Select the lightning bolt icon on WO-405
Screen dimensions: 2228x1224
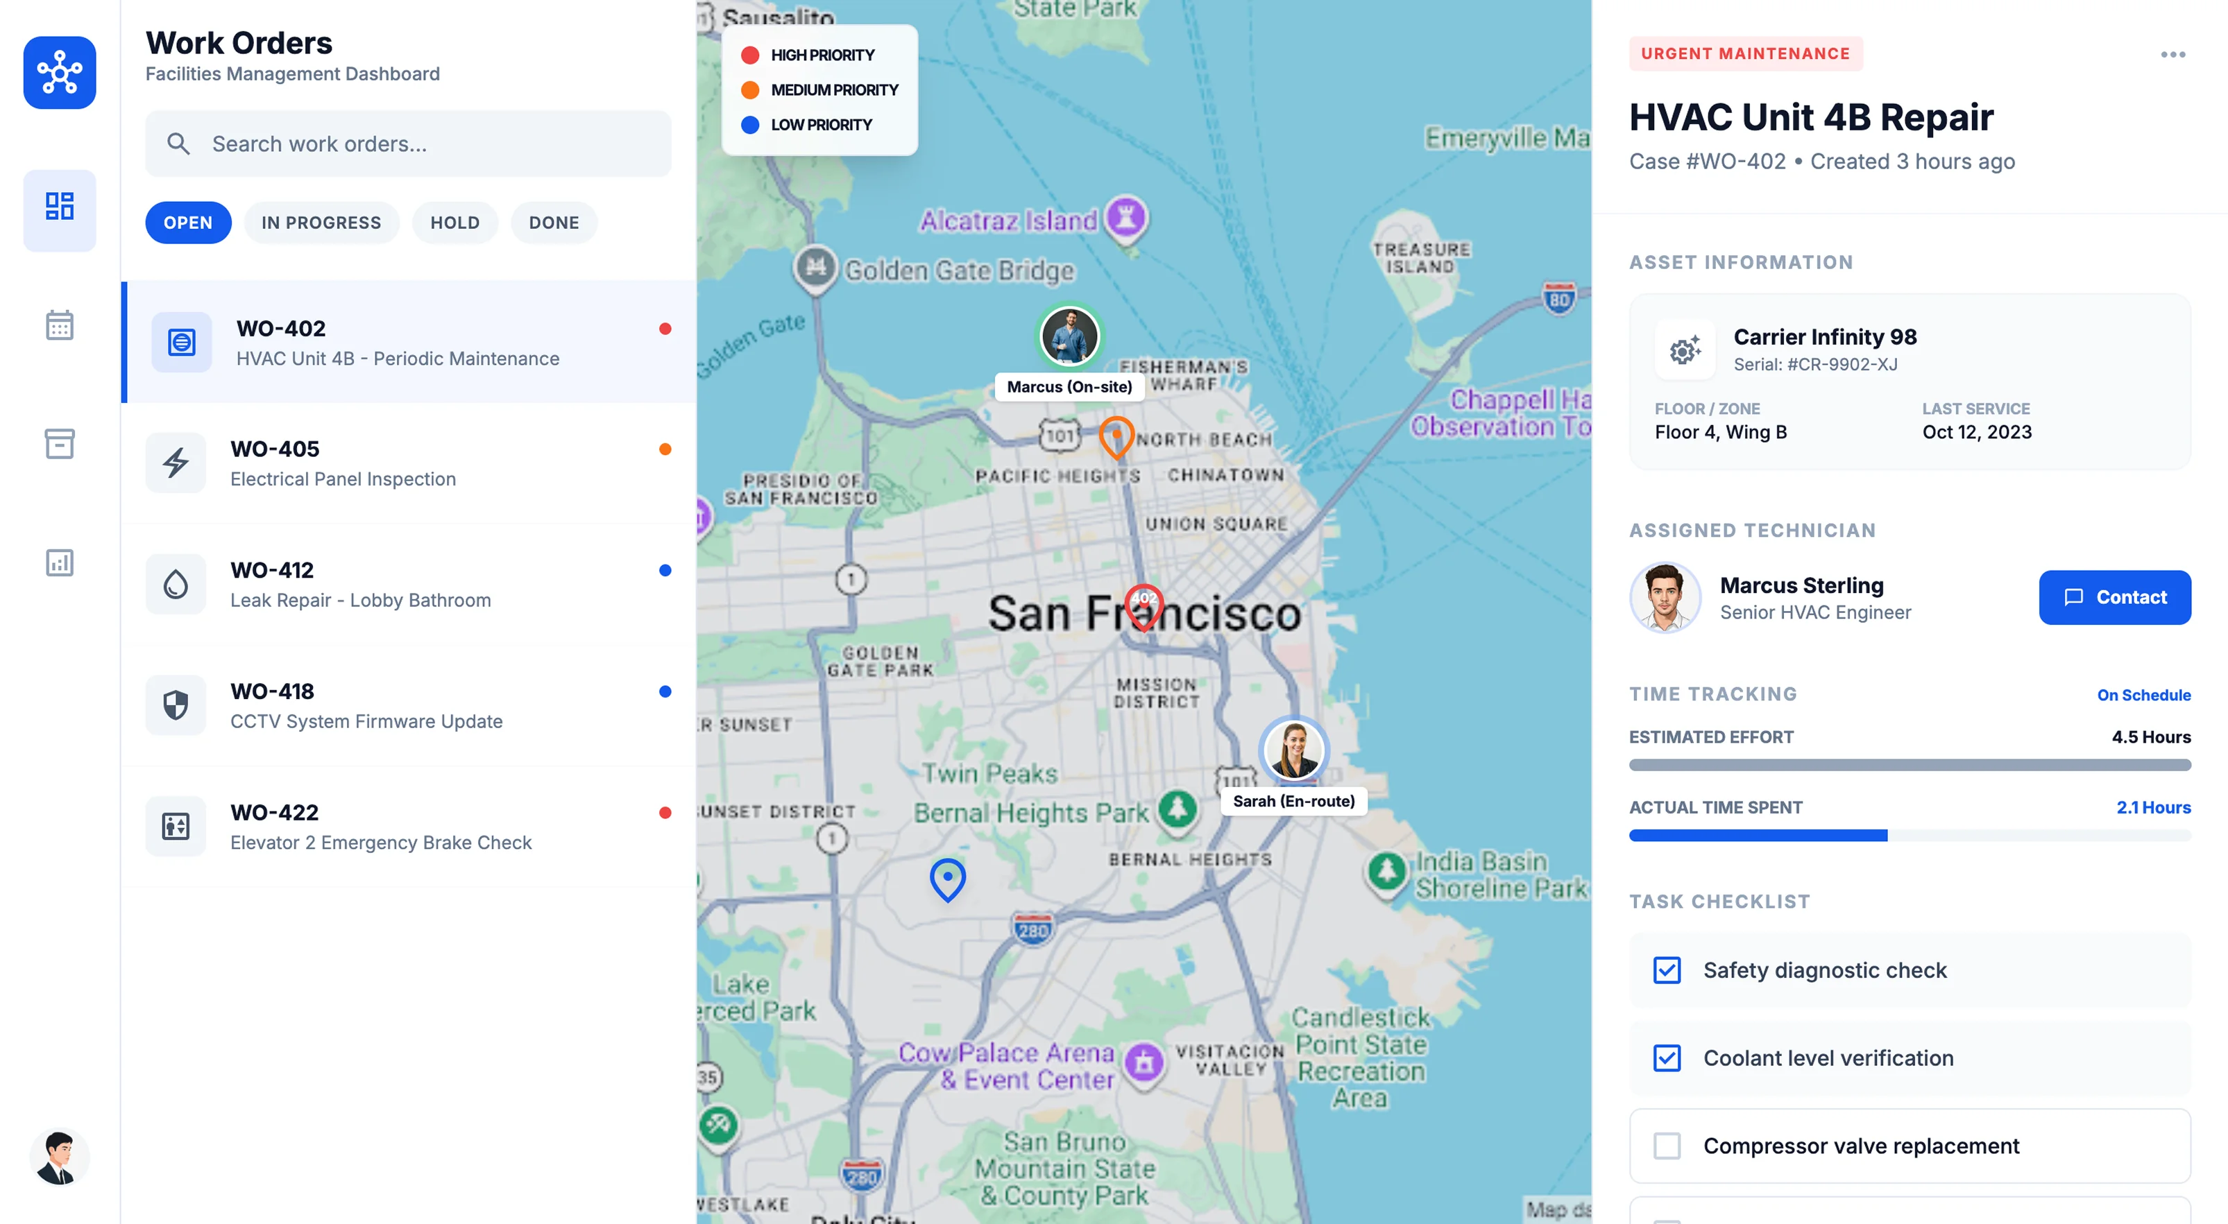pos(175,463)
